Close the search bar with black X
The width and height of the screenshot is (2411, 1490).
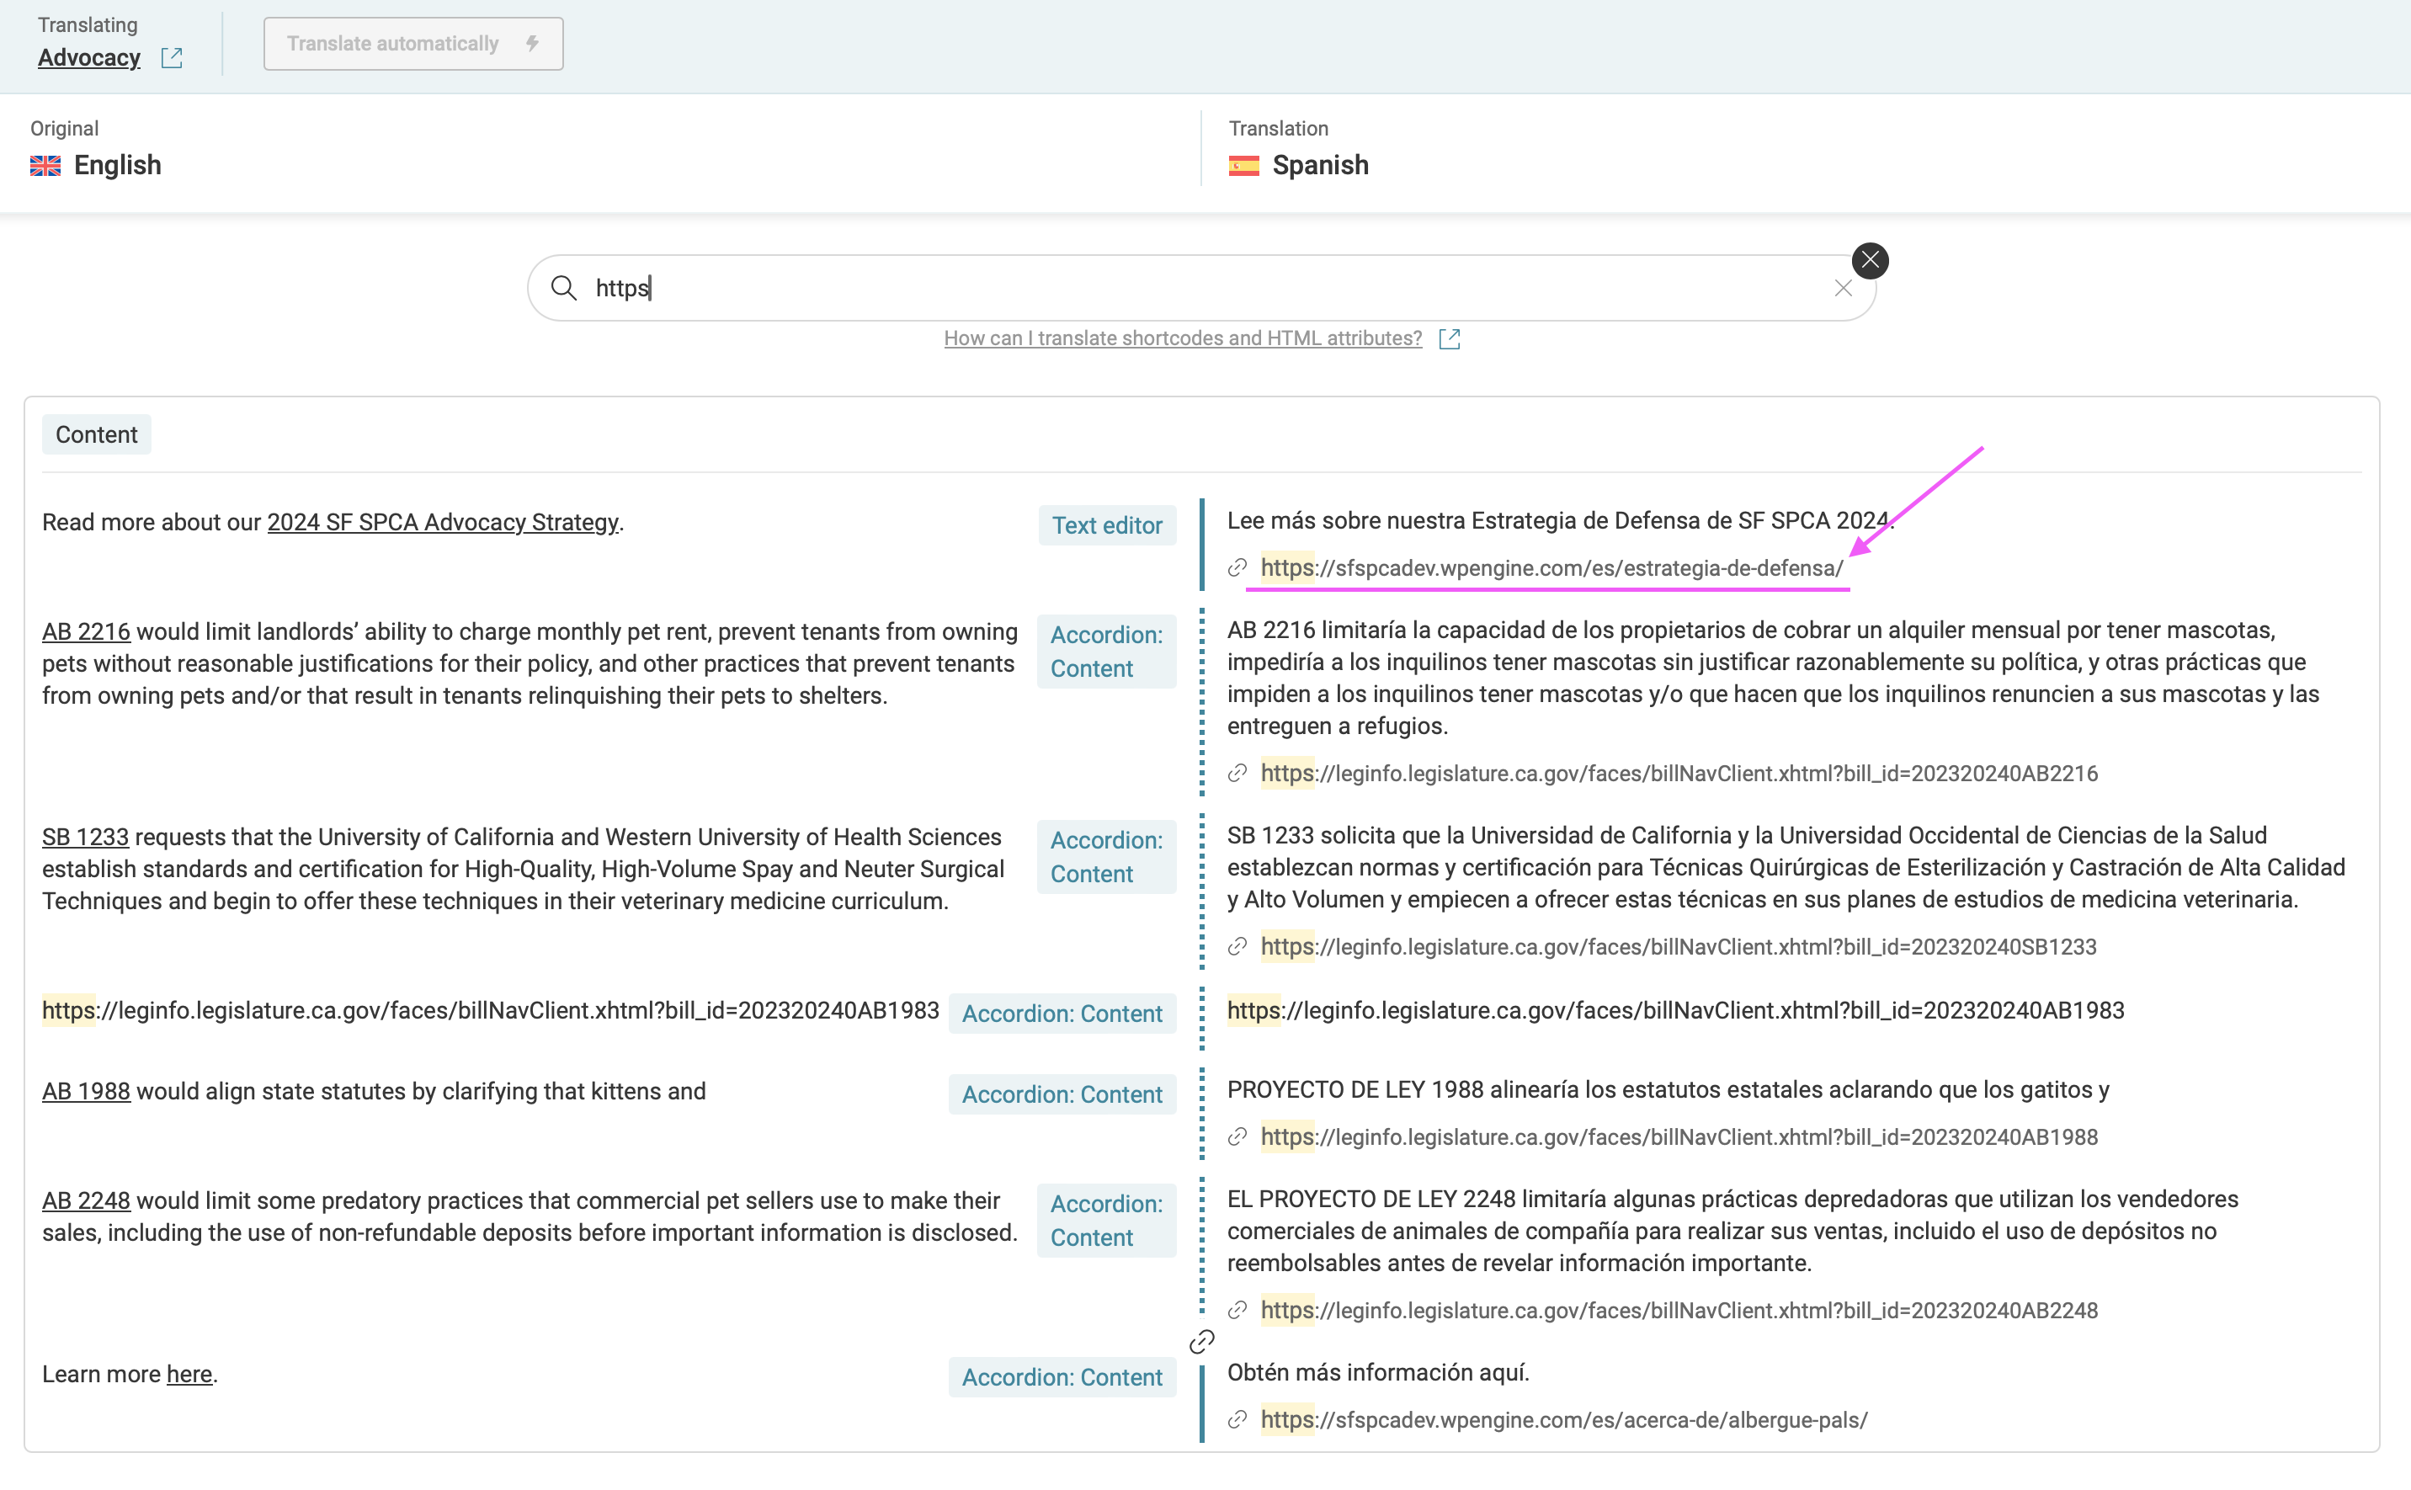[x=1869, y=260]
